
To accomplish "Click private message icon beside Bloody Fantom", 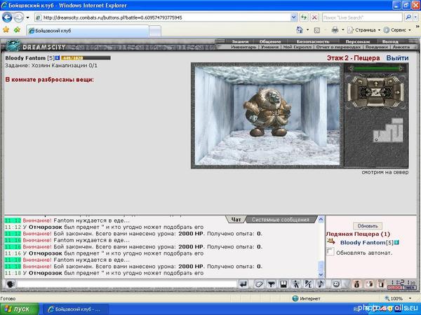I will 331,241.
